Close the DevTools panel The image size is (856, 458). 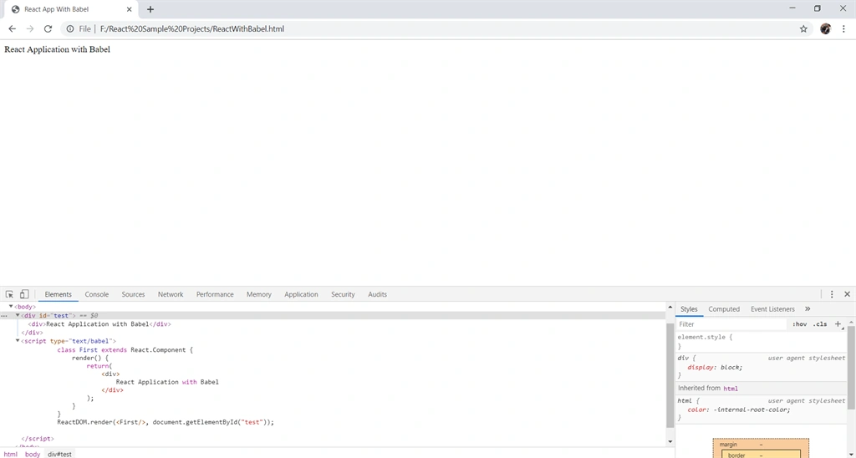click(848, 294)
